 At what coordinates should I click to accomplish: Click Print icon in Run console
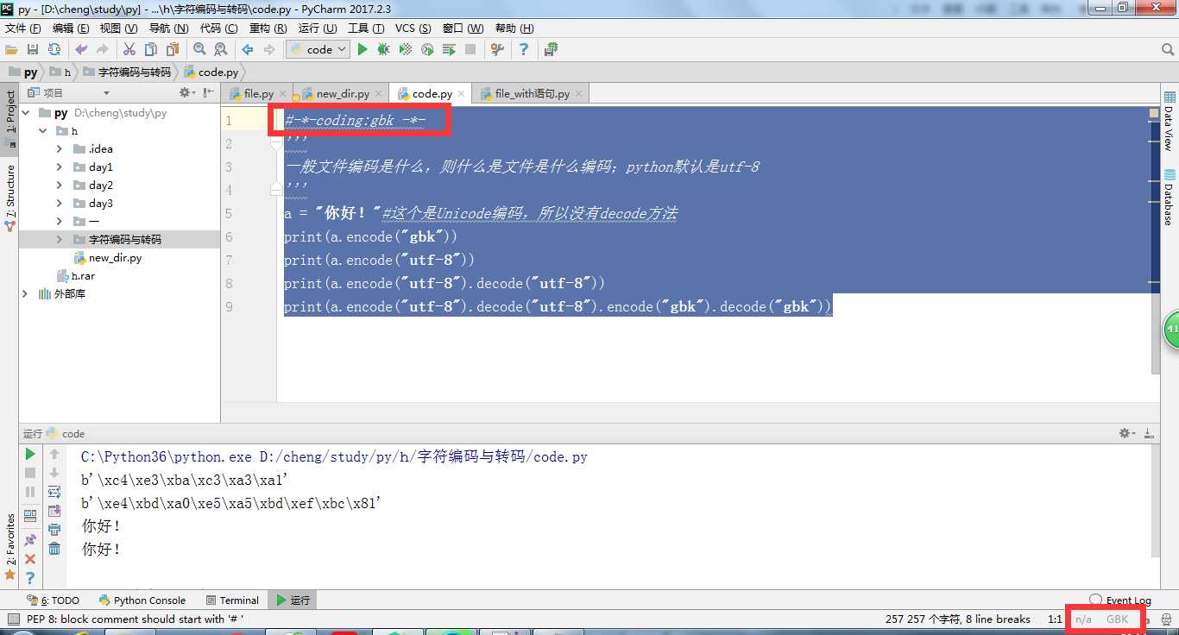(54, 530)
